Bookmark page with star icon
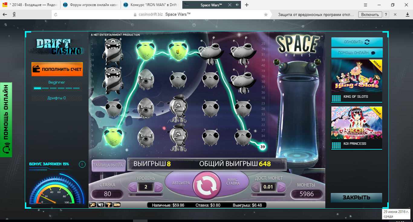The height and width of the screenshot is (222, 413). [266, 14]
